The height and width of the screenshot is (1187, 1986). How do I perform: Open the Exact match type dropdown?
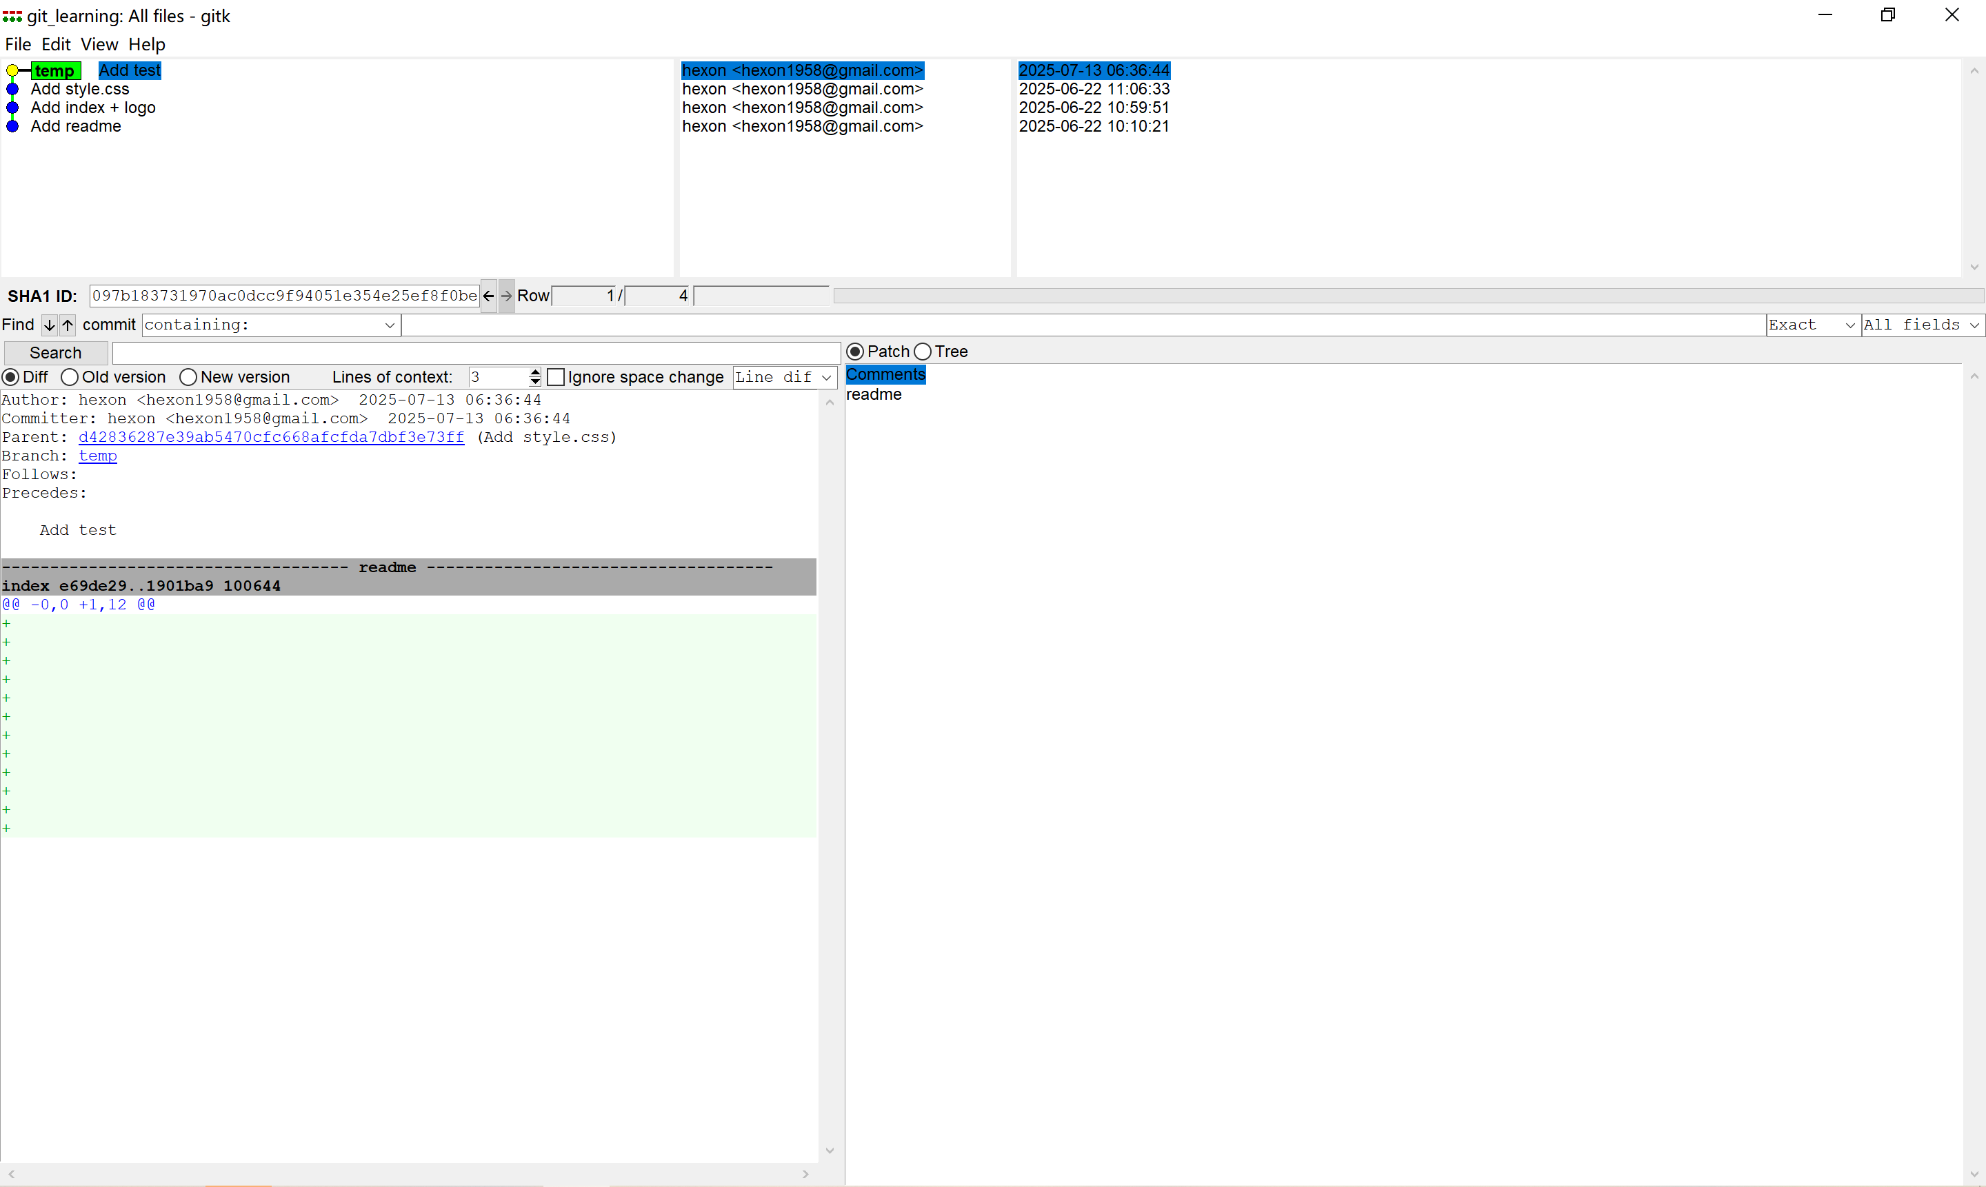[x=1849, y=325]
